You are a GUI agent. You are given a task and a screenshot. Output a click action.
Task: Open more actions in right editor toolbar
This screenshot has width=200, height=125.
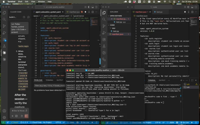(196, 12)
